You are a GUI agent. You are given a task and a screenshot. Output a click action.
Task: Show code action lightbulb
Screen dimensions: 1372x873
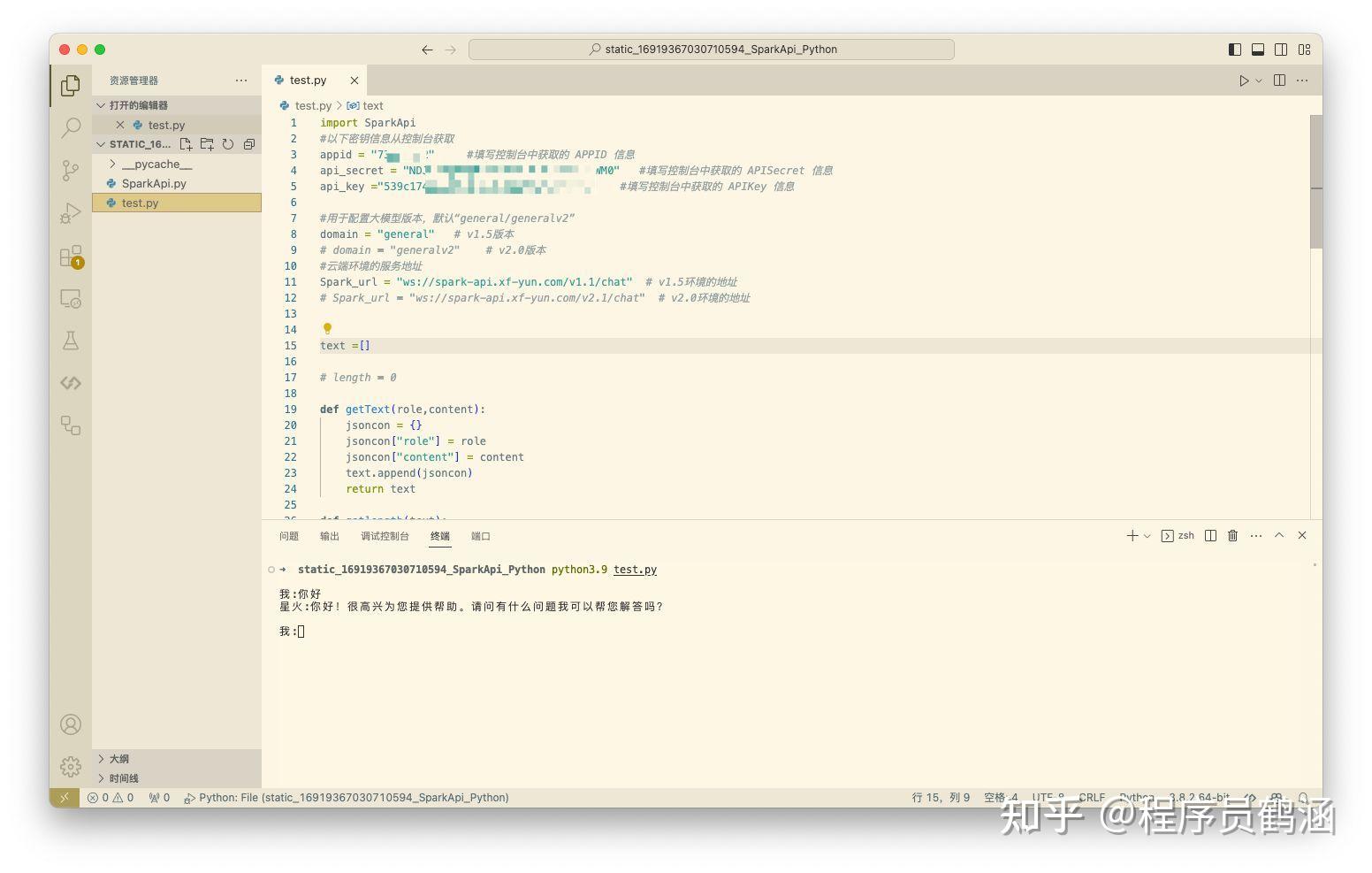pyautogui.click(x=327, y=329)
